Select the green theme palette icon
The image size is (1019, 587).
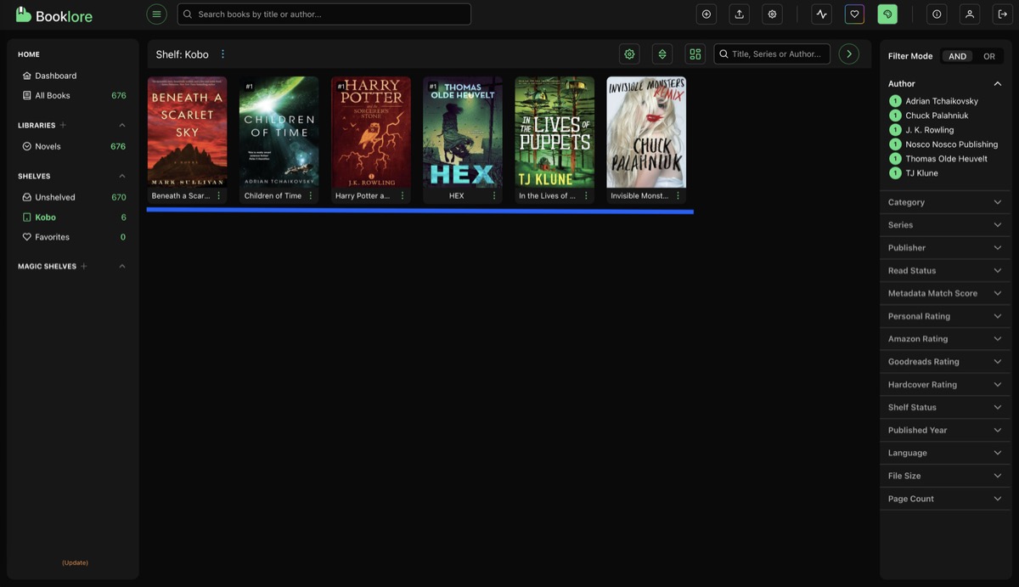coord(887,14)
